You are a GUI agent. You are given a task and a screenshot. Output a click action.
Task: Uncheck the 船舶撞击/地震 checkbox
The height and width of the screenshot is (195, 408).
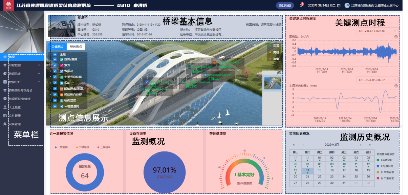point(55,89)
